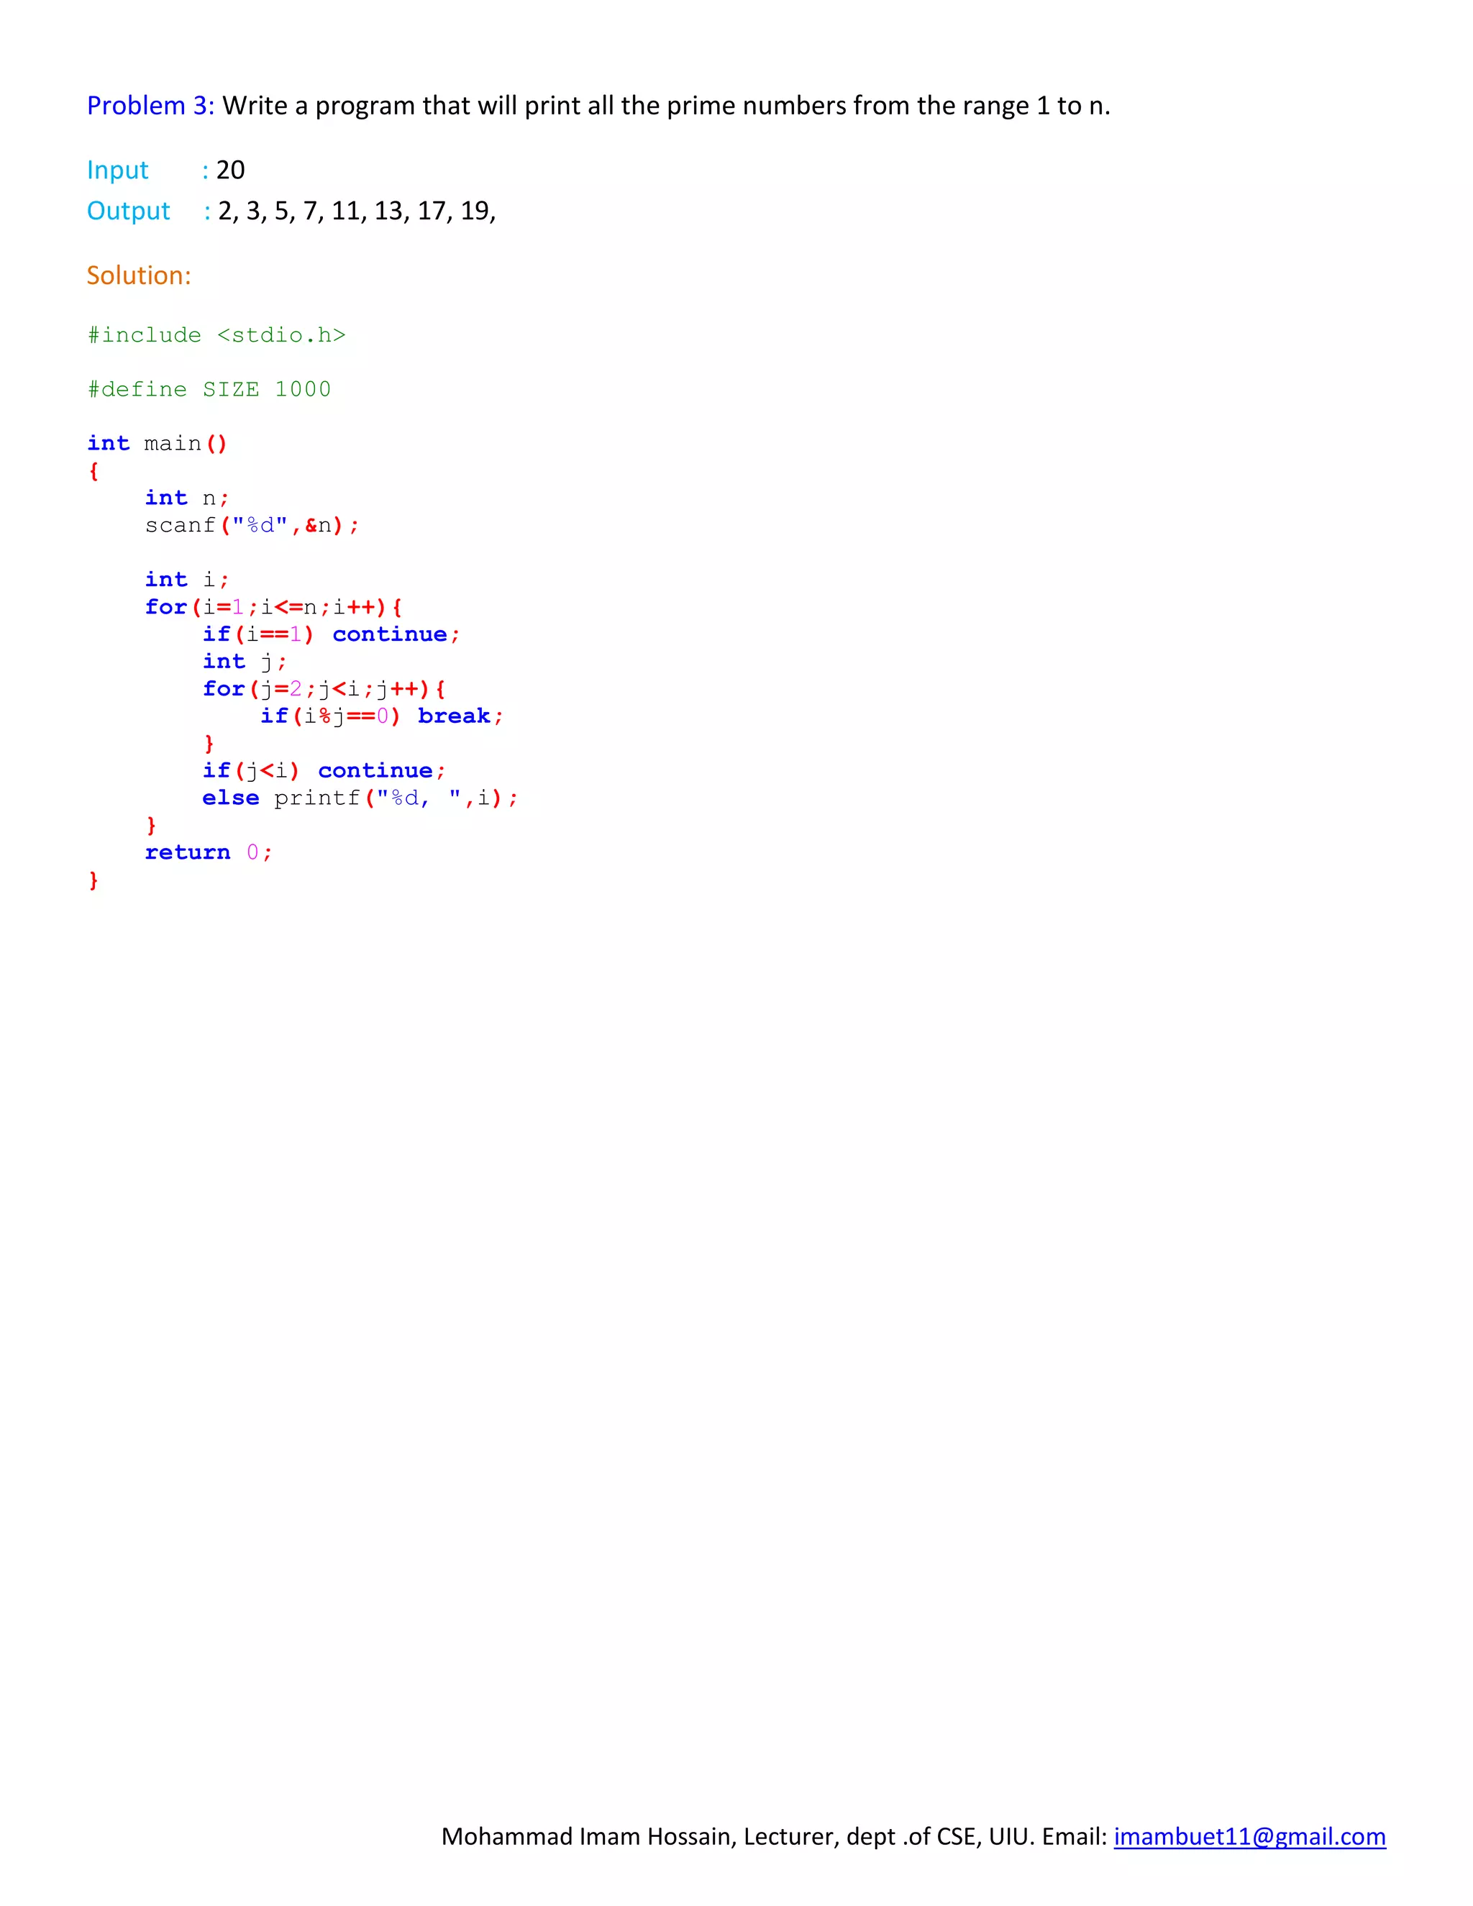1473x1906 pixels.
Task: Click the inner for loop with j=2
Action: 324,688
